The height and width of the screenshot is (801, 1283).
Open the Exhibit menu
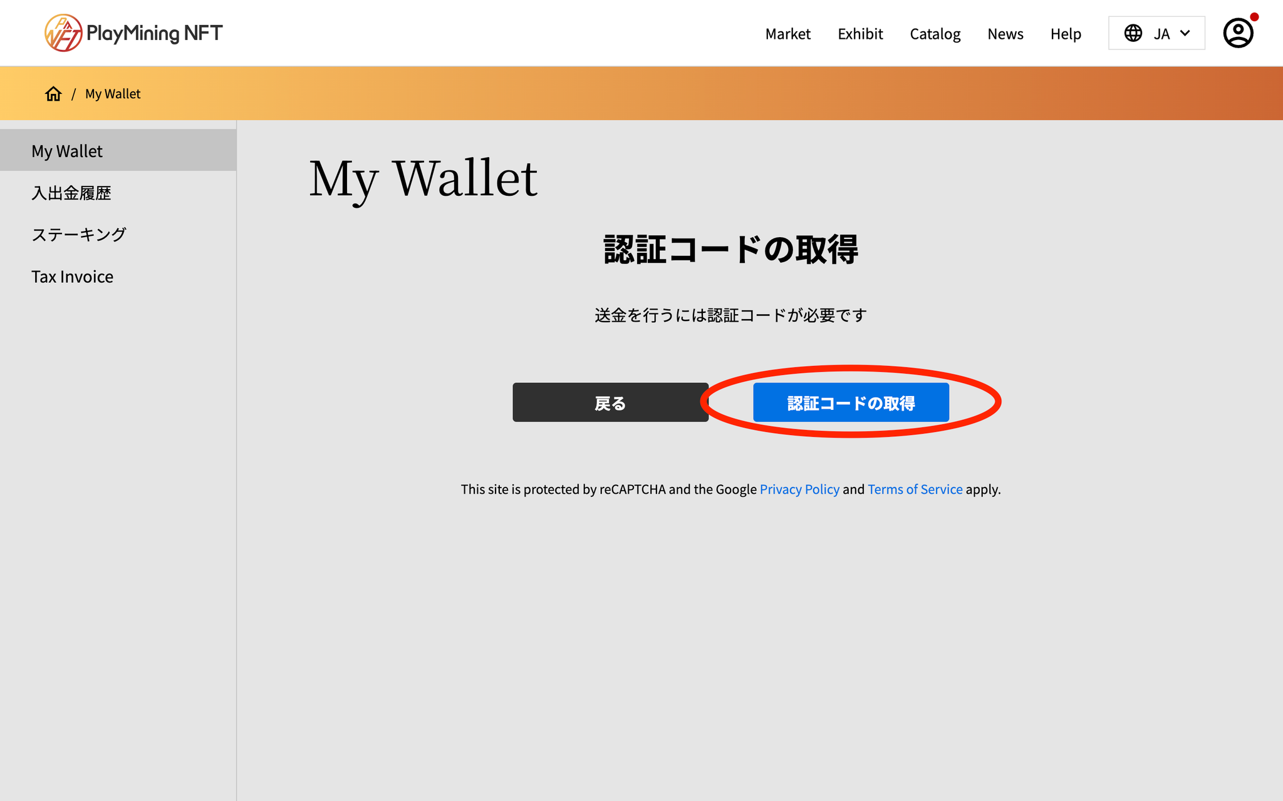(860, 34)
